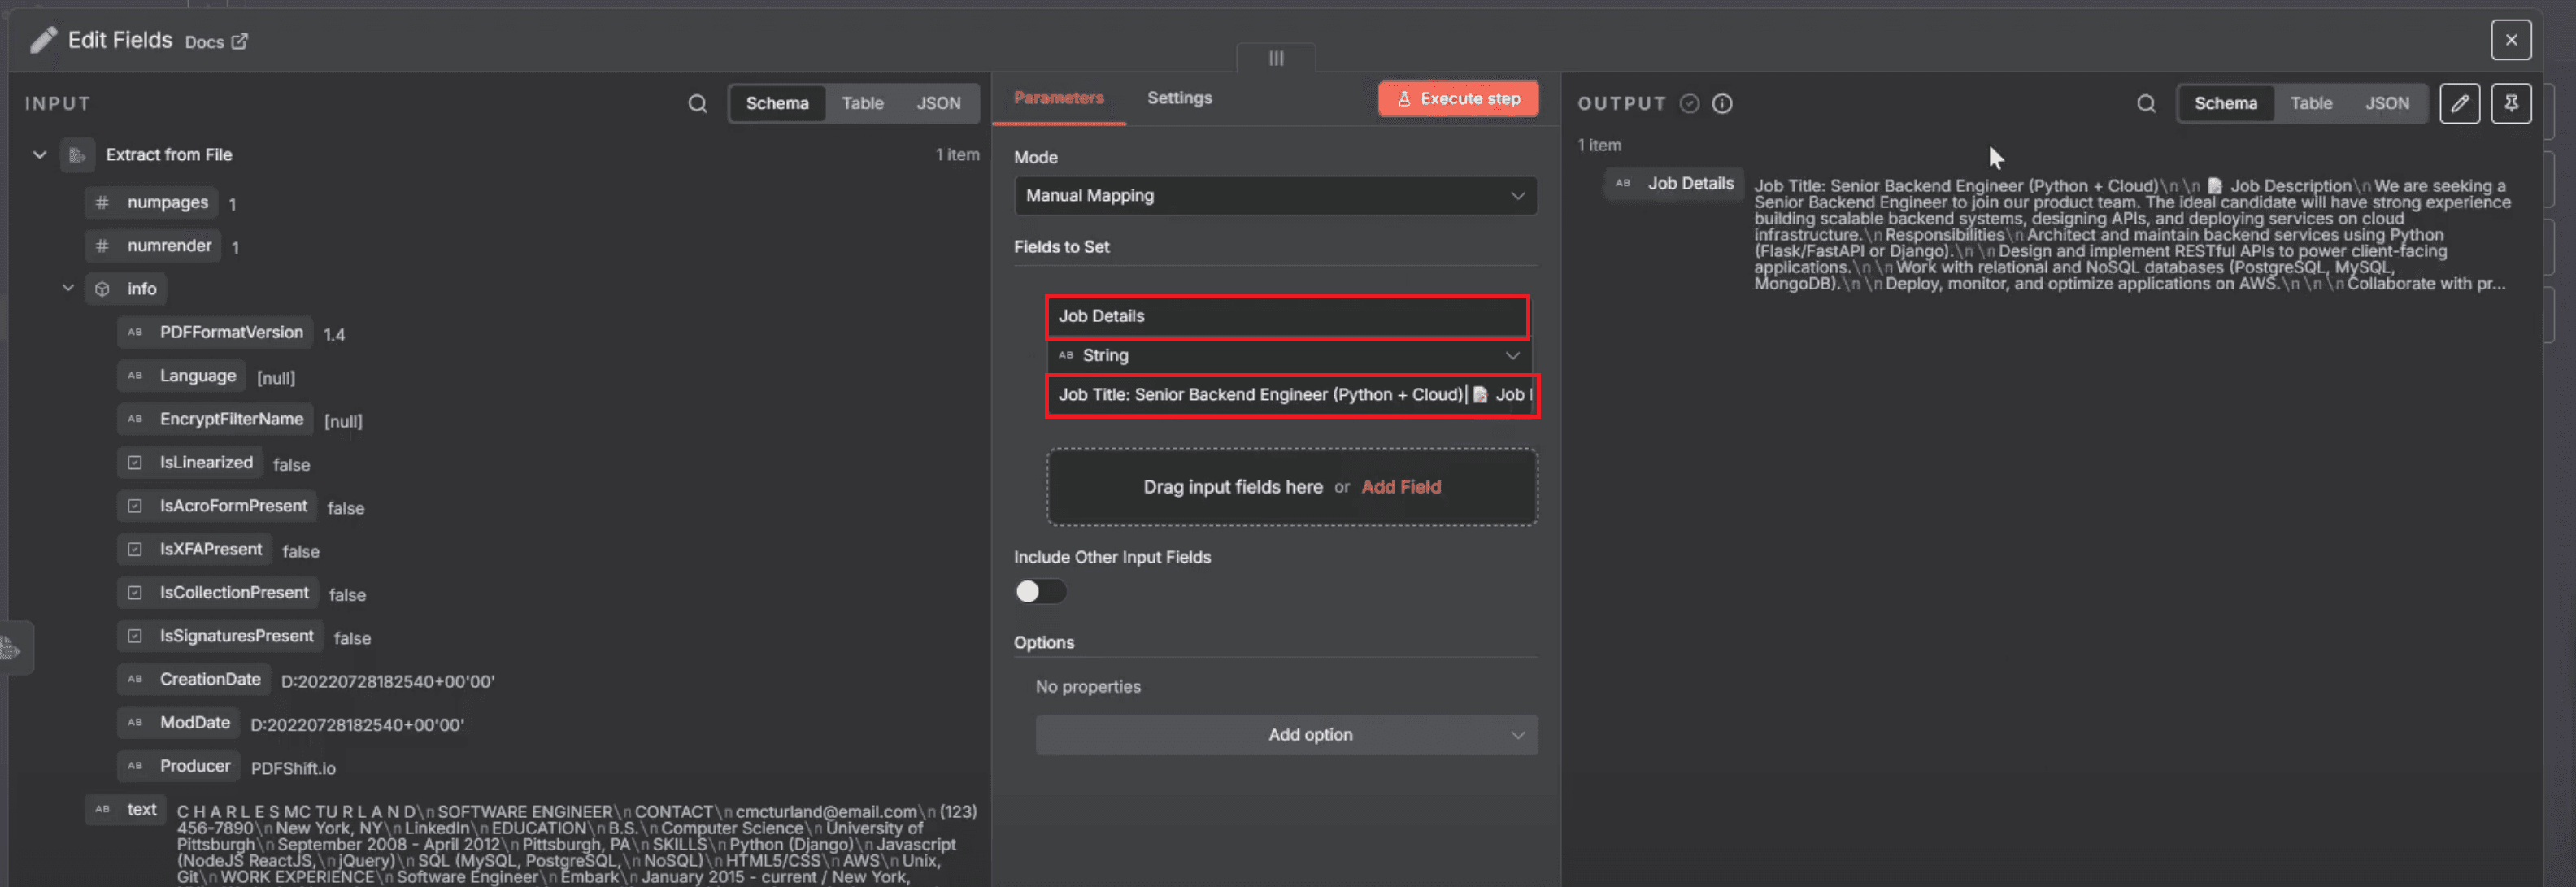The width and height of the screenshot is (2576, 887).
Task: Click the boolean icon beside IsLinearized
Action: pyautogui.click(x=135, y=463)
